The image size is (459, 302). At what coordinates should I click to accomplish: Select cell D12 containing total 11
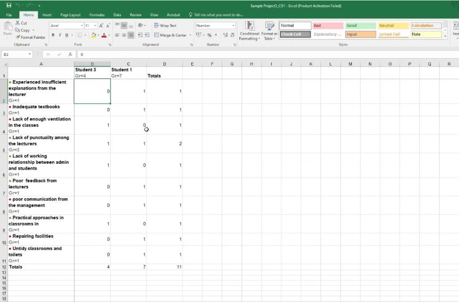tap(165, 267)
